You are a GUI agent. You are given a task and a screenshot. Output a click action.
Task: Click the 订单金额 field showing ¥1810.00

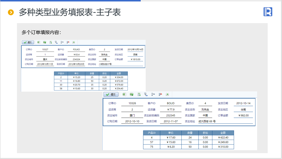pos(135,59)
